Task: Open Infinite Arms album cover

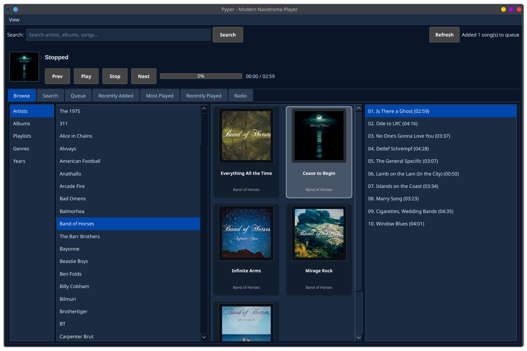Action: coord(246,233)
